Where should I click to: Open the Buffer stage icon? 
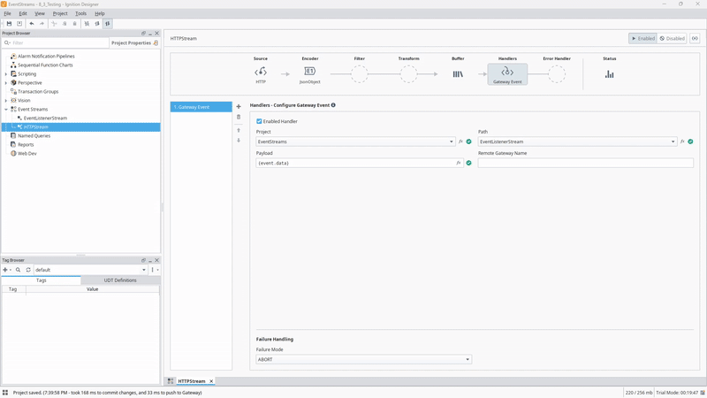click(x=458, y=74)
